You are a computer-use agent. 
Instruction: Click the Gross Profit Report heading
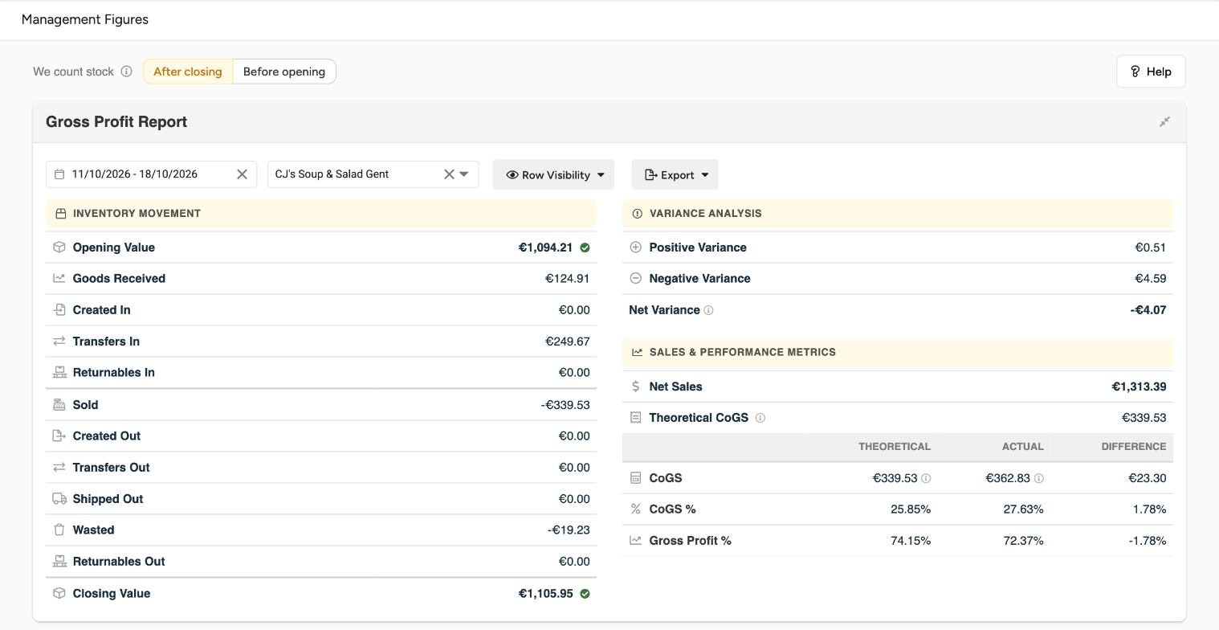coord(116,122)
